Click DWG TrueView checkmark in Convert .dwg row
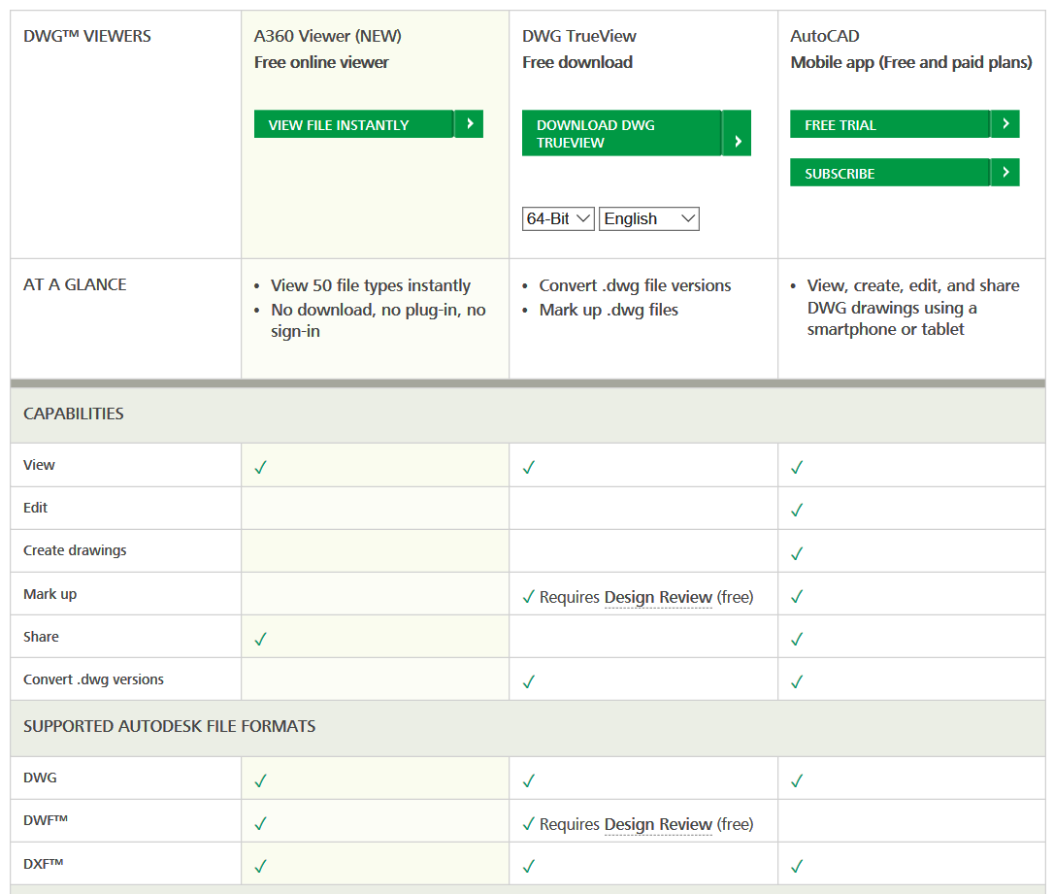The width and height of the screenshot is (1054, 894). click(x=529, y=681)
